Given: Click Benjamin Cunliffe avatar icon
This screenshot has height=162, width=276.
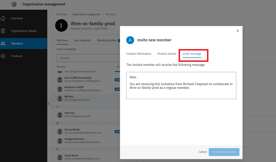Looking at the screenshot, I should 60,89.
